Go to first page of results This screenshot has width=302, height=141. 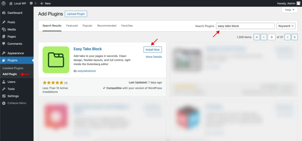pyautogui.click(x=257, y=37)
